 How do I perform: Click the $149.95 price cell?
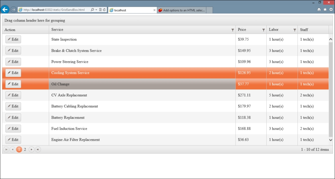251,50
